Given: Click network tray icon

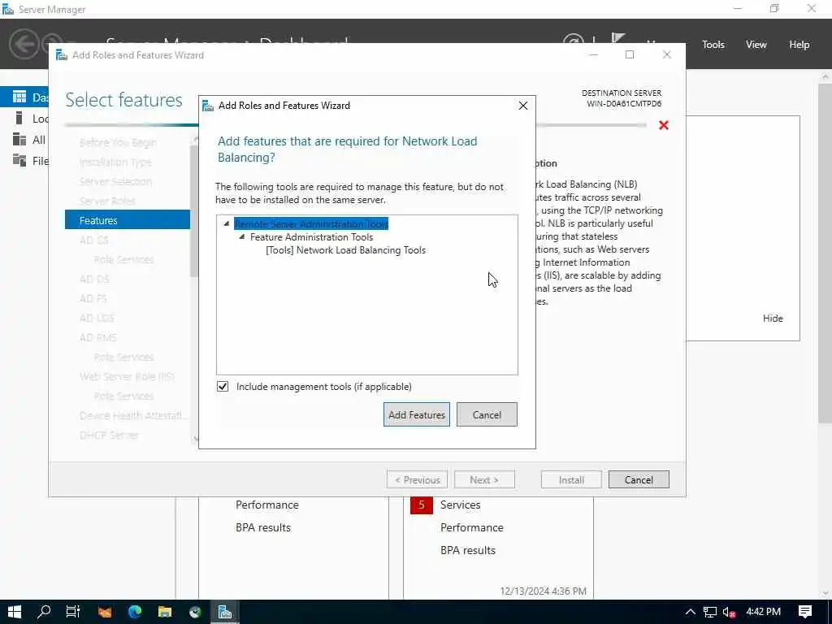Looking at the screenshot, I should pos(709,612).
